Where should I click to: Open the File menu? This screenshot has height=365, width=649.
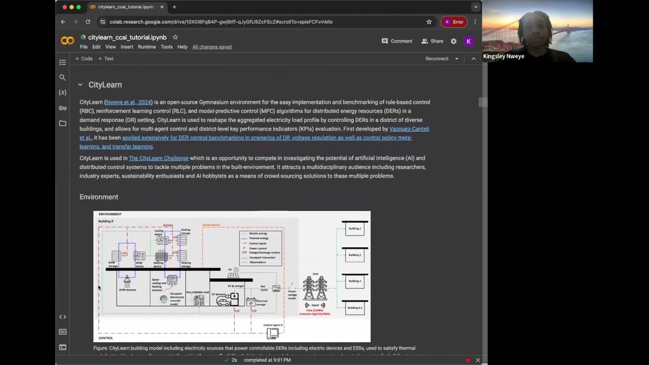[x=84, y=47]
